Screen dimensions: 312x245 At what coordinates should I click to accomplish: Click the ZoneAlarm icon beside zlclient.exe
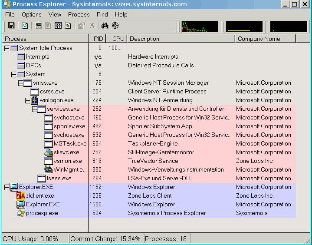[x=21, y=196]
